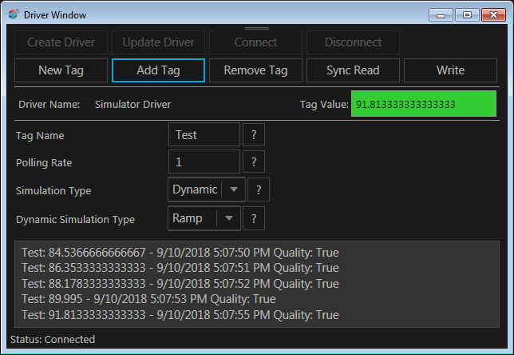Click the Add Tag button
The image size is (514, 355).
click(x=158, y=70)
